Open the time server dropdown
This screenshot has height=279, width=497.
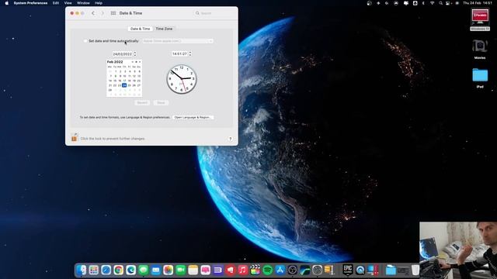(178, 41)
